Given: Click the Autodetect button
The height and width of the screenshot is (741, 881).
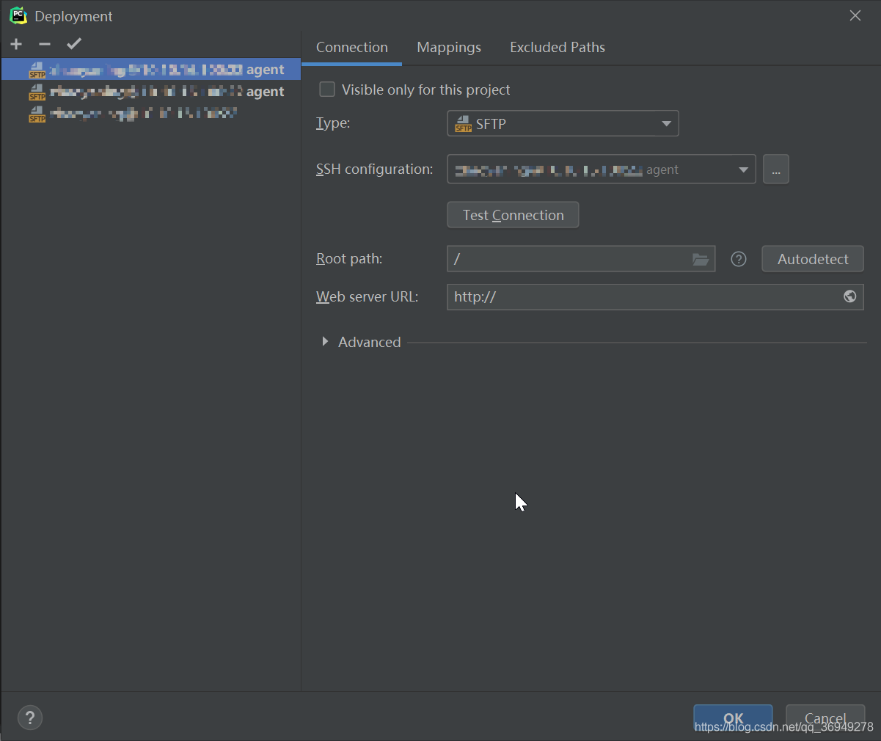Looking at the screenshot, I should (x=812, y=259).
